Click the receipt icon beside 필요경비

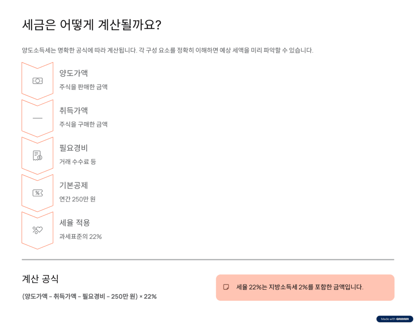tap(37, 155)
